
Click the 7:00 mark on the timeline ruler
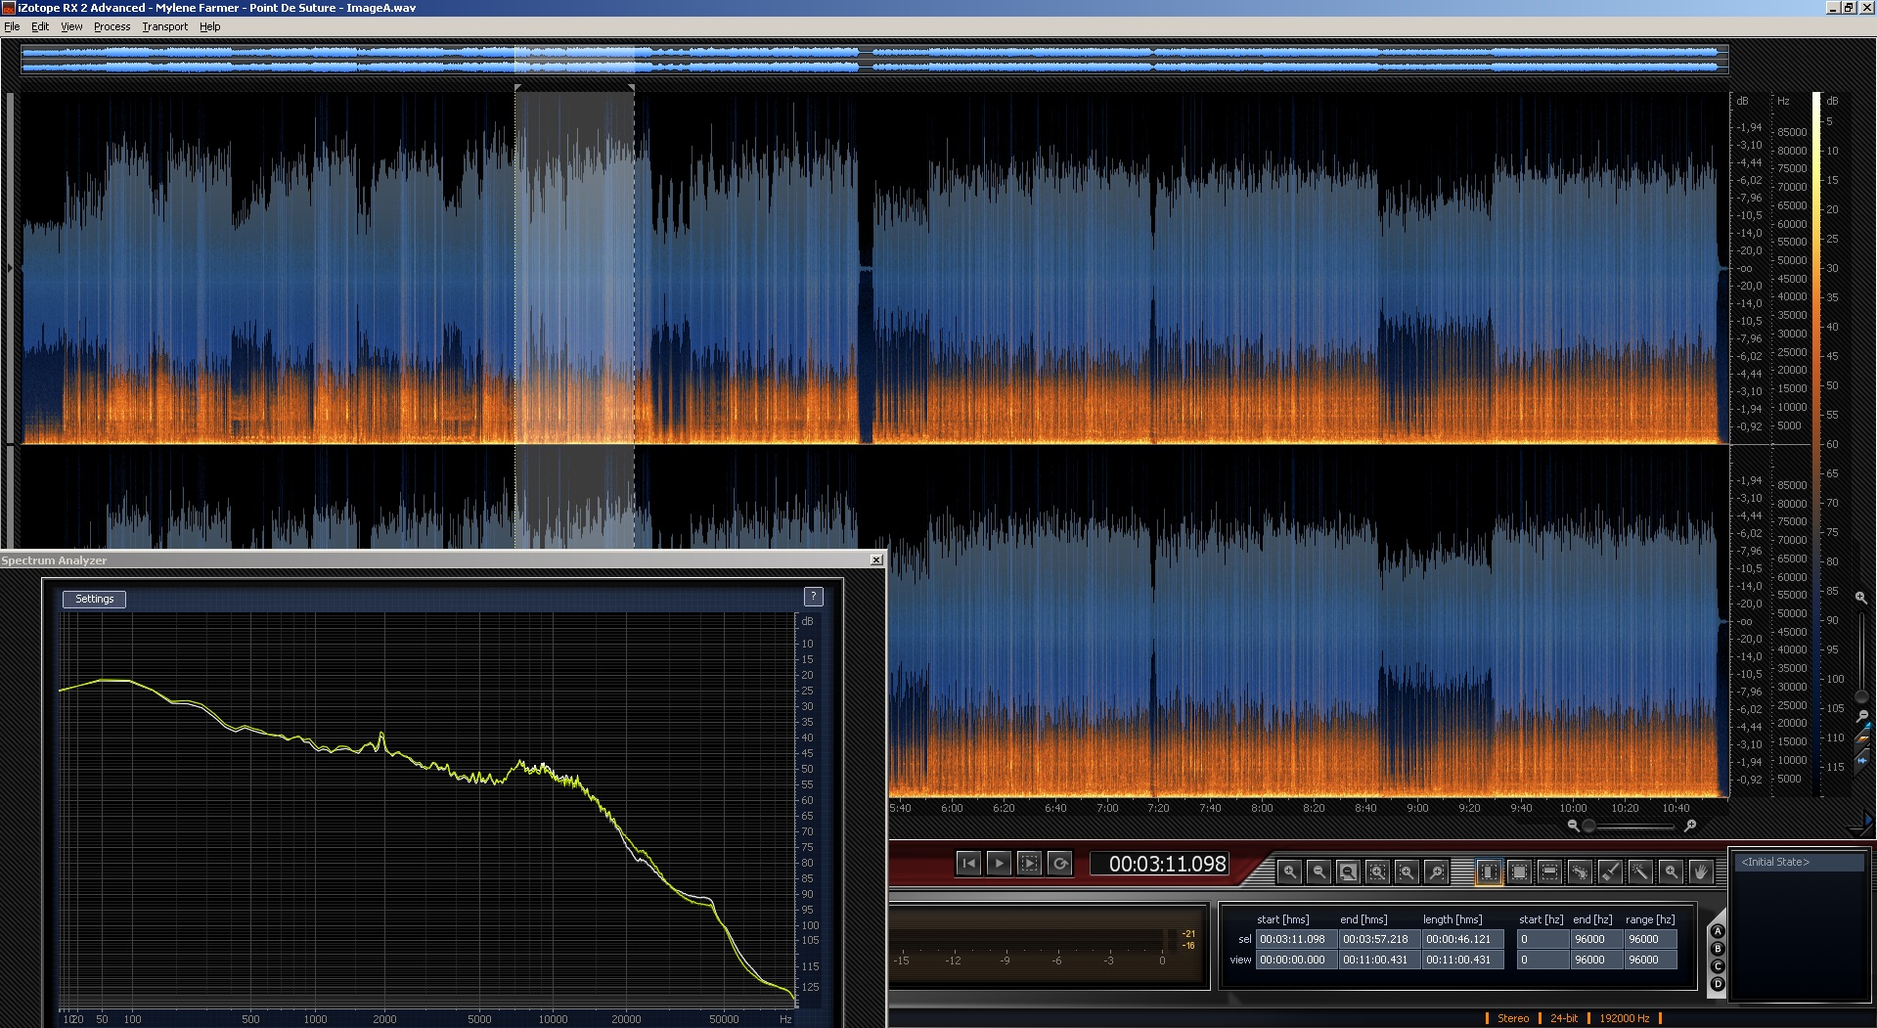tap(1107, 808)
